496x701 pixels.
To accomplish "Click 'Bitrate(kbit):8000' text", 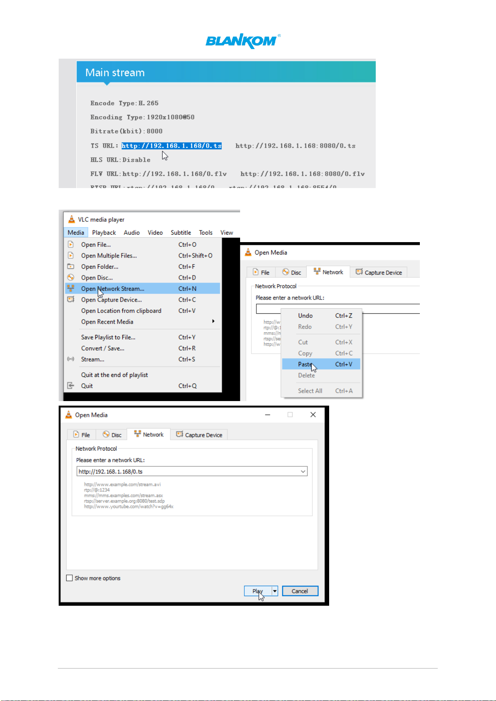I will tap(126, 131).
